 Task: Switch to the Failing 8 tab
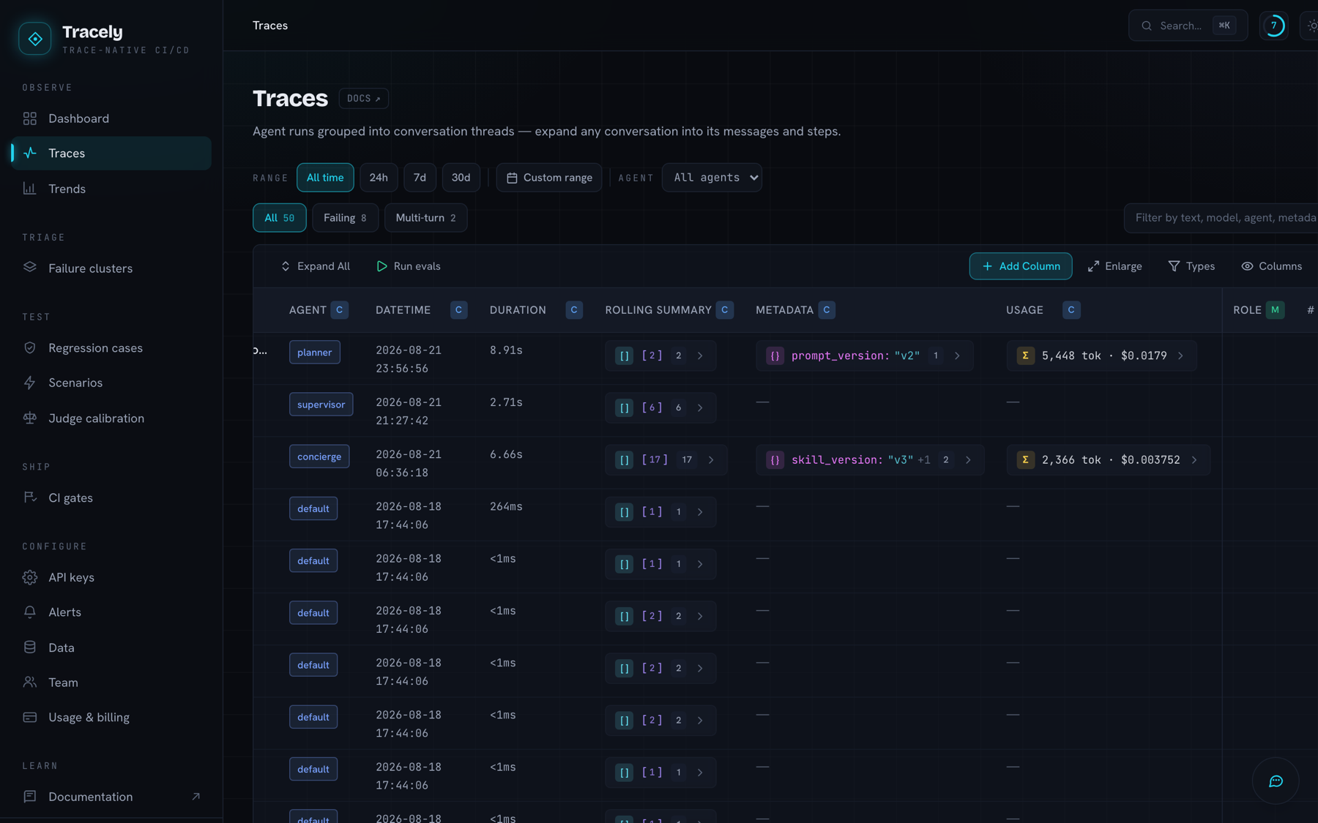[345, 218]
